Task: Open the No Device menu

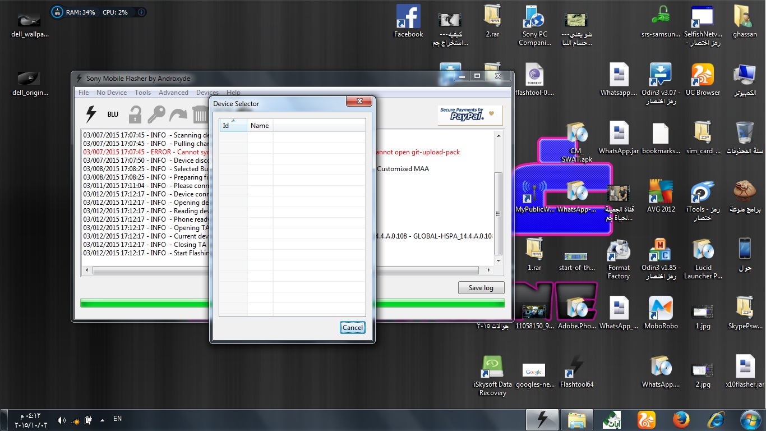Action: pyautogui.click(x=112, y=93)
